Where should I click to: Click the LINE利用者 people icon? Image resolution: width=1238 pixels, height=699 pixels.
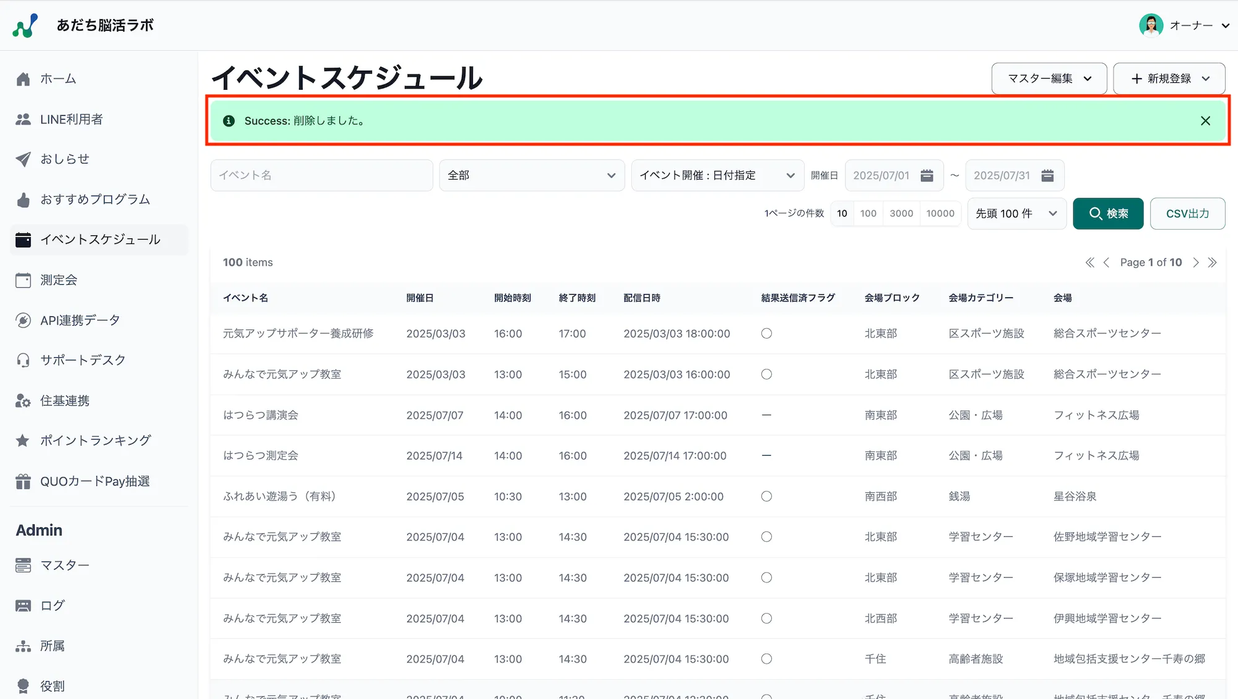(24, 119)
